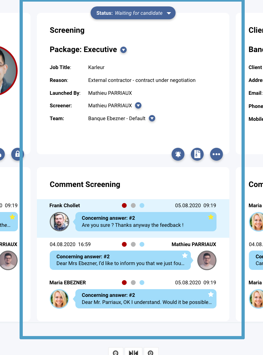This screenshot has height=355, width=263.
Task: Click 'External contractor - contract under negotiation'
Action: click(142, 80)
